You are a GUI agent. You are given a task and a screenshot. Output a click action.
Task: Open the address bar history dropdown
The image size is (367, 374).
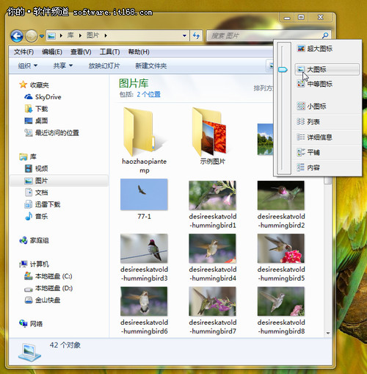click(184, 36)
